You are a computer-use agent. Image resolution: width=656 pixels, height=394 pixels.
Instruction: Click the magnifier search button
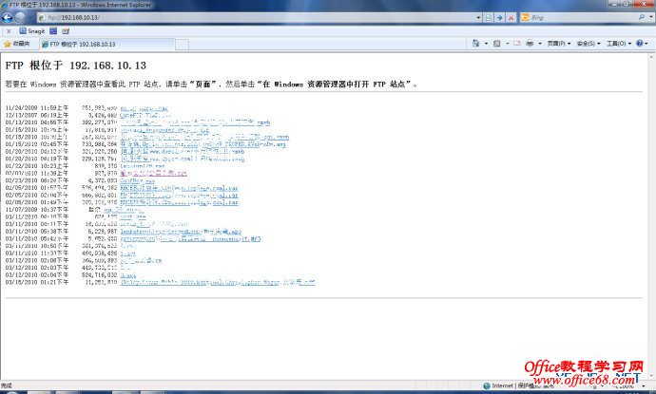(x=642, y=17)
